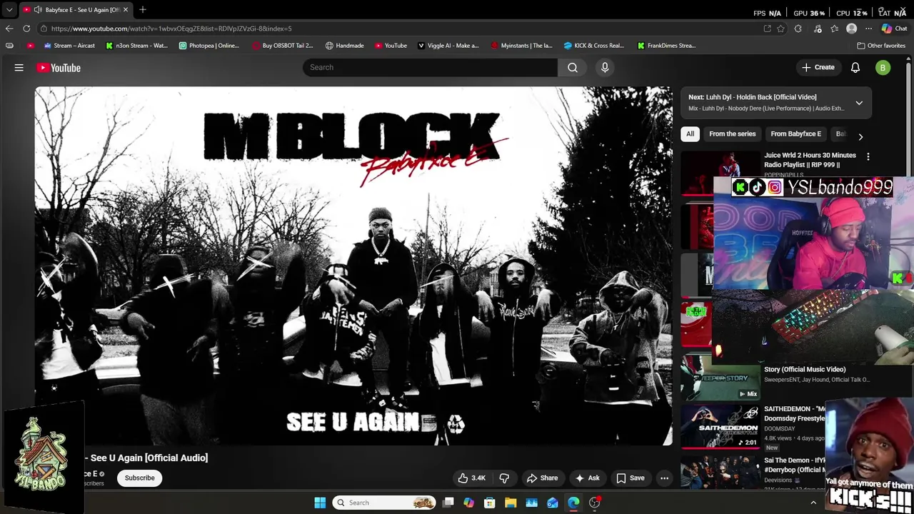
Task: Click the browser address bar URL
Action: (x=171, y=29)
